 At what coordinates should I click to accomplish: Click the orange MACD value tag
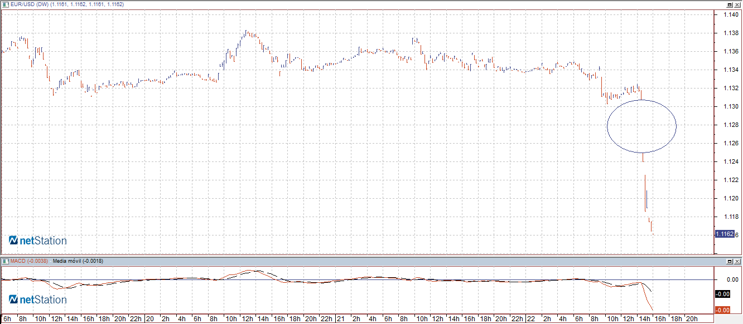[723, 310]
